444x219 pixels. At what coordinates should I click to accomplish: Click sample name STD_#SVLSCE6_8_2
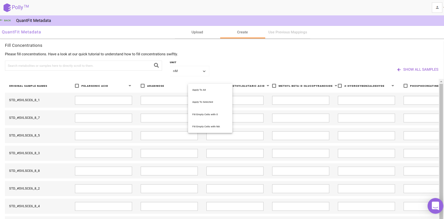click(24, 189)
